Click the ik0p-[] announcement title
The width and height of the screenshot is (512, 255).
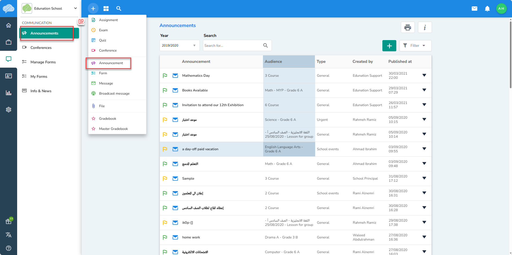[187, 223]
